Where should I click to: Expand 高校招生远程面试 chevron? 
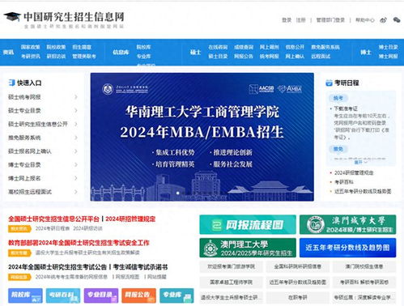tap(76, 192)
